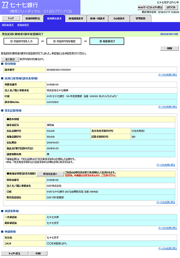Open the 債権者請求 submenu link
This screenshot has width=180, height=258.
[23, 25]
